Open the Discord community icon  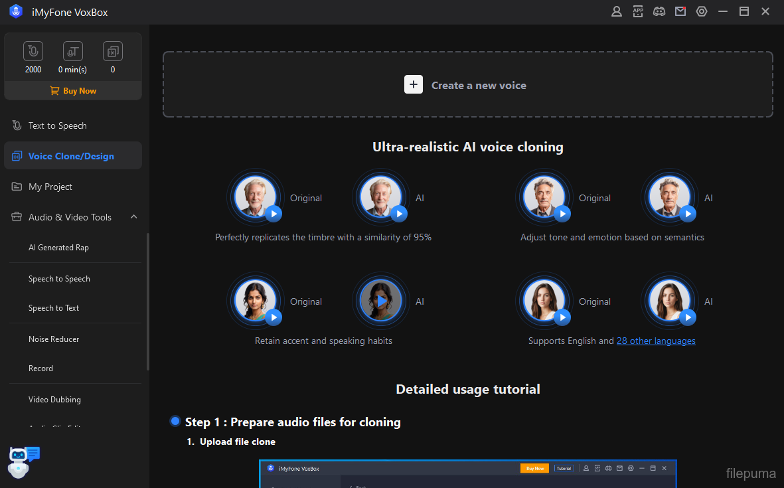(x=659, y=11)
